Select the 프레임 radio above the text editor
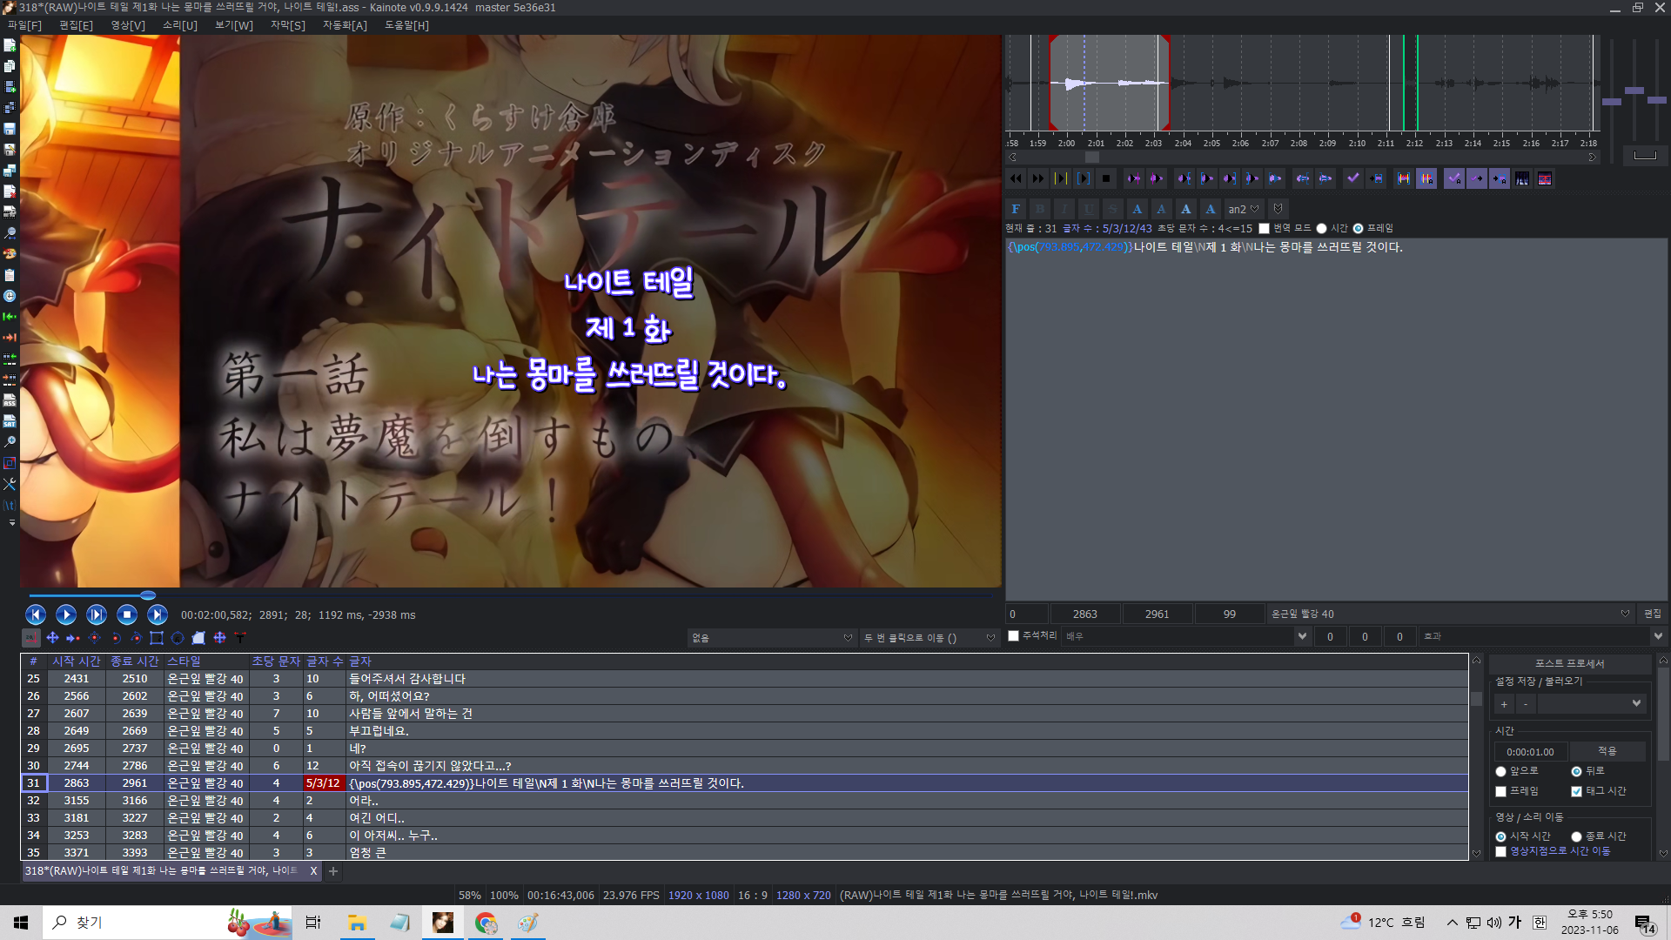This screenshot has height=940, width=1671. [1358, 229]
